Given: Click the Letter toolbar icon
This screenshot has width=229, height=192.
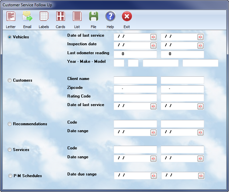Looking at the screenshot, I should (x=11, y=16).
